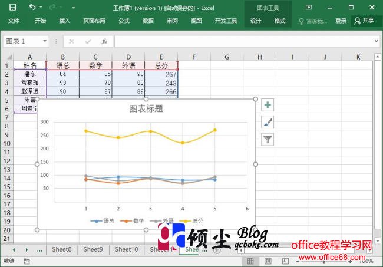Switch to Normal view icon
The width and height of the screenshot is (383, 267).
click(x=250, y=261)
